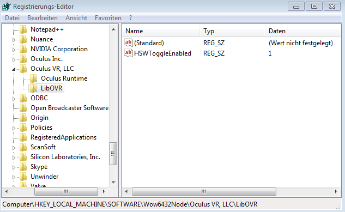Open the ? help menu
The height and width of the screenshot is (212, 345).
130,18
